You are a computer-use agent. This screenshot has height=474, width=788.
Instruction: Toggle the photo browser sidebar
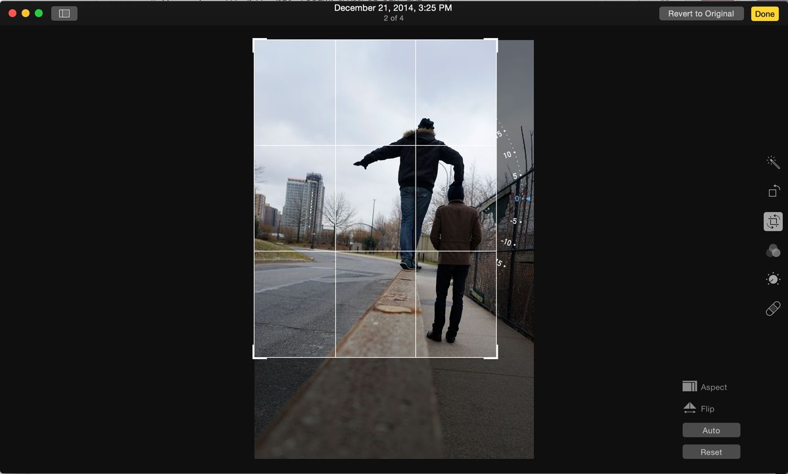pos(64,12)
